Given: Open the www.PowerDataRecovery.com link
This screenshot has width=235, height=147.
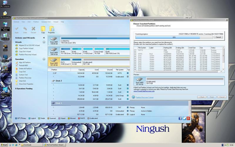Looking at the screenshot, I should pyautogui.click(x=144, y=91).
